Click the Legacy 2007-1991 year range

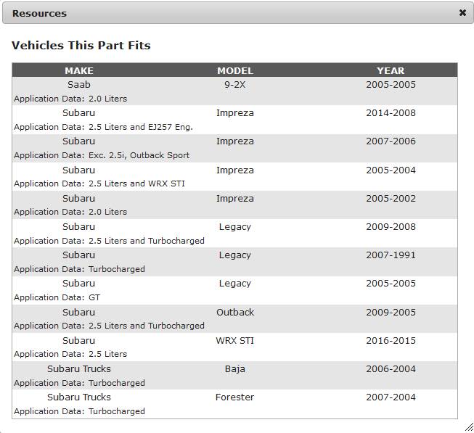point(391,255)
